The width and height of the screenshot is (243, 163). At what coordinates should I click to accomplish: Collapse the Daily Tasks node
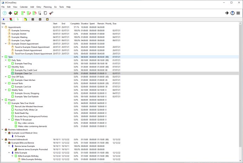tap(6, 60)
